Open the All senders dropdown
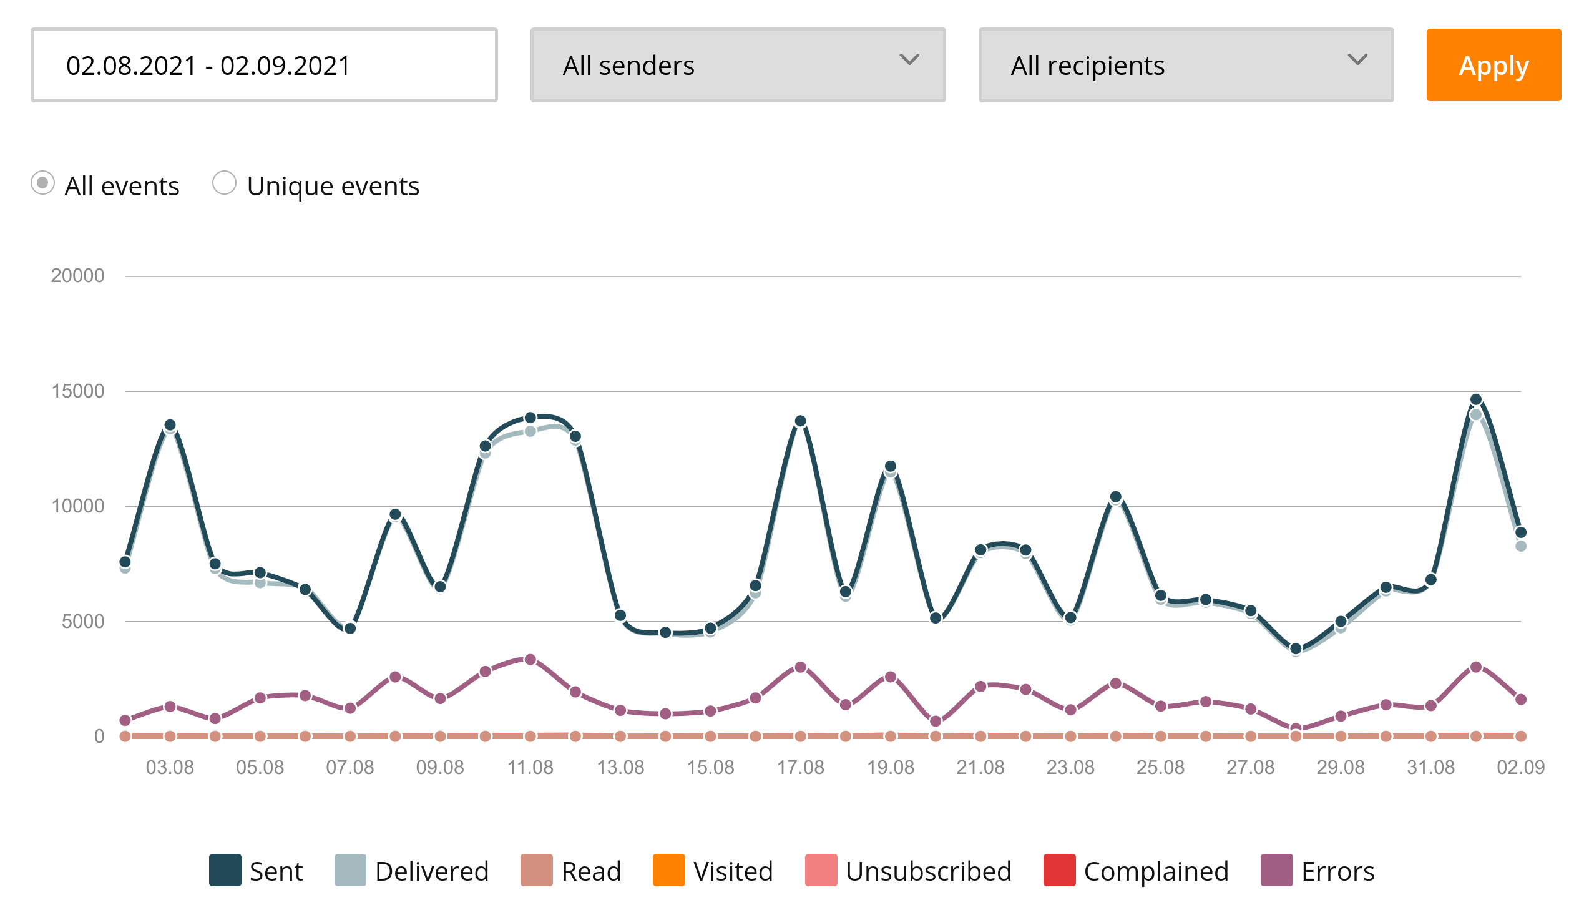 pyautogui.click(x=738, y=65)
